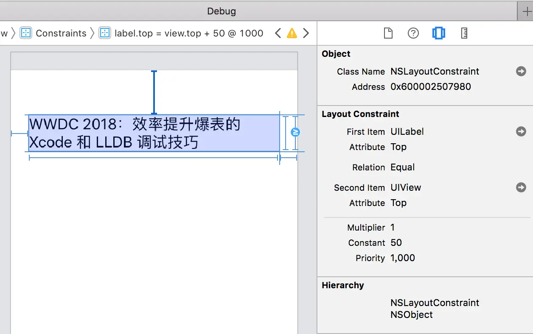Click the Relation value Equal

(x=402, y=167)
